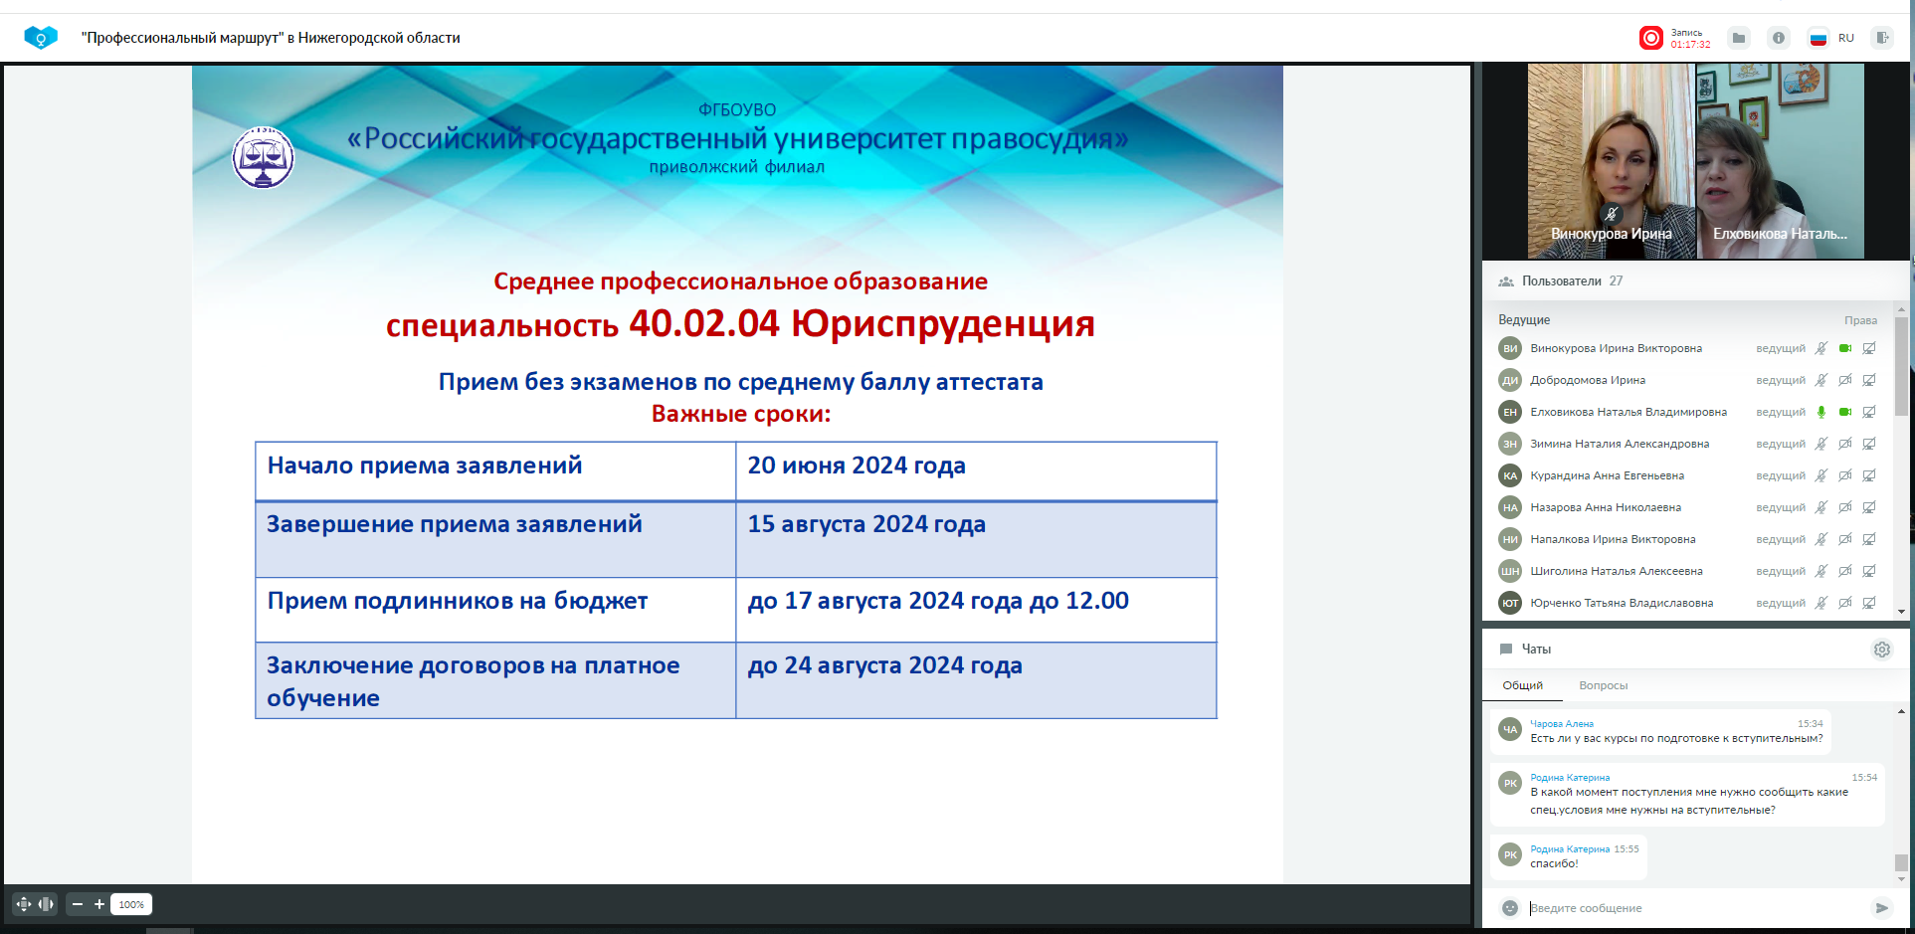Screen dimensions: 1915x934
Task: Click the info icon in header
Action: tap(1778, 38)
